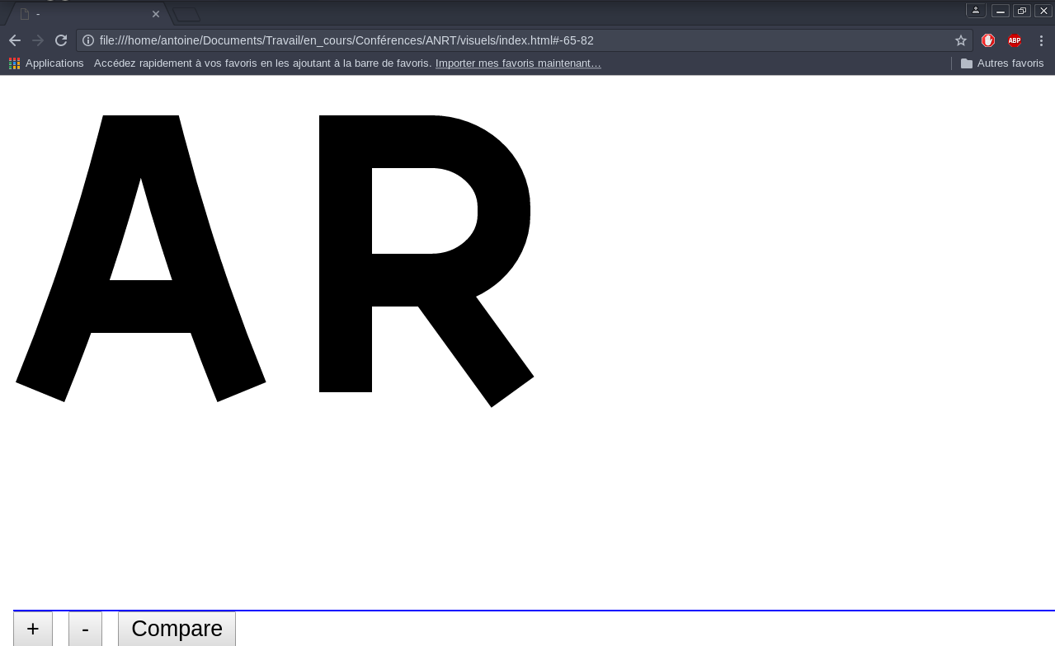Click the Importer mes favoris maintenant link
Viewport: 1055px width, 646px height.
pos(518,63)
